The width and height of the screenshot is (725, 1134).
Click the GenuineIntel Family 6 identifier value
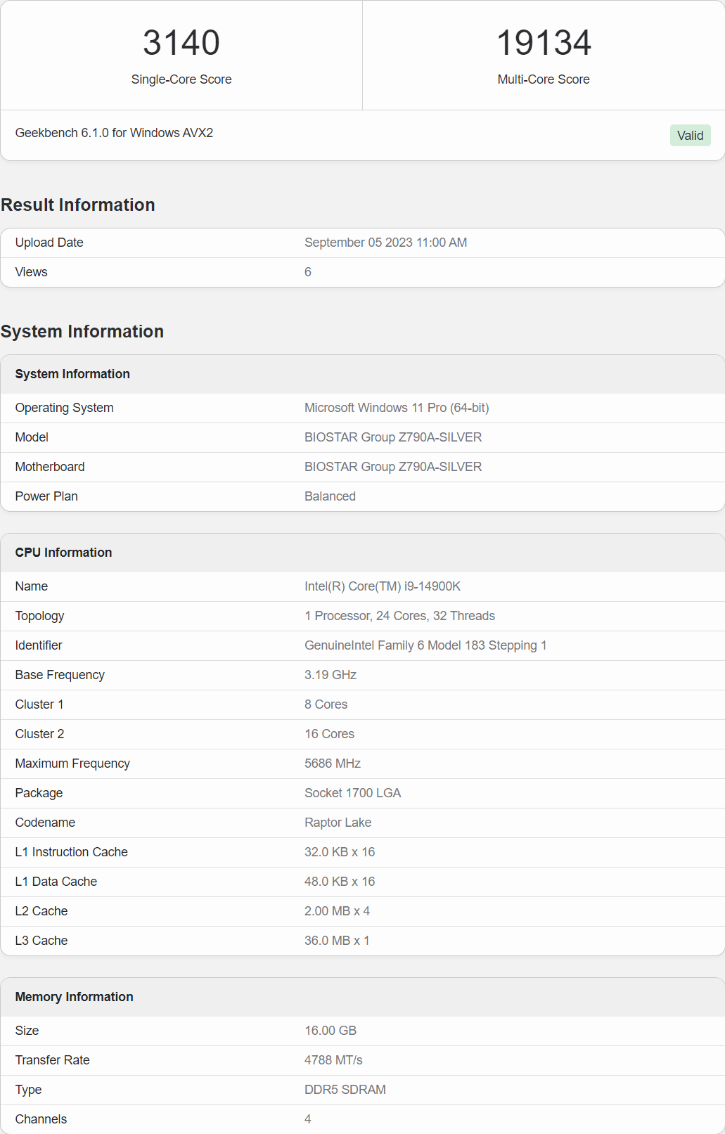pos(425,645)
